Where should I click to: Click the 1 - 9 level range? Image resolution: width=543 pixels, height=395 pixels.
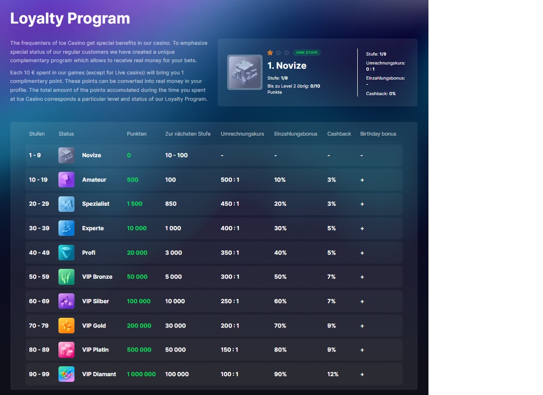(34, 155)
